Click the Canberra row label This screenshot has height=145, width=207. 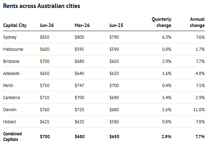tap(11, 98)
